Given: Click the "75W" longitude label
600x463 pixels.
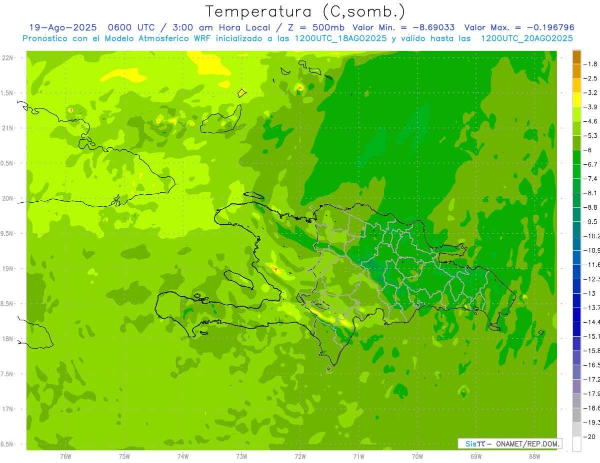Looking at the screenshot, I should [124, 456].
